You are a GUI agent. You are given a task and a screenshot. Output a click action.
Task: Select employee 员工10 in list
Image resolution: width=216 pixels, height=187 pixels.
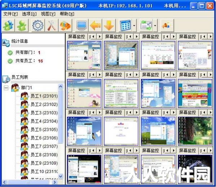[x=44, y=171]
